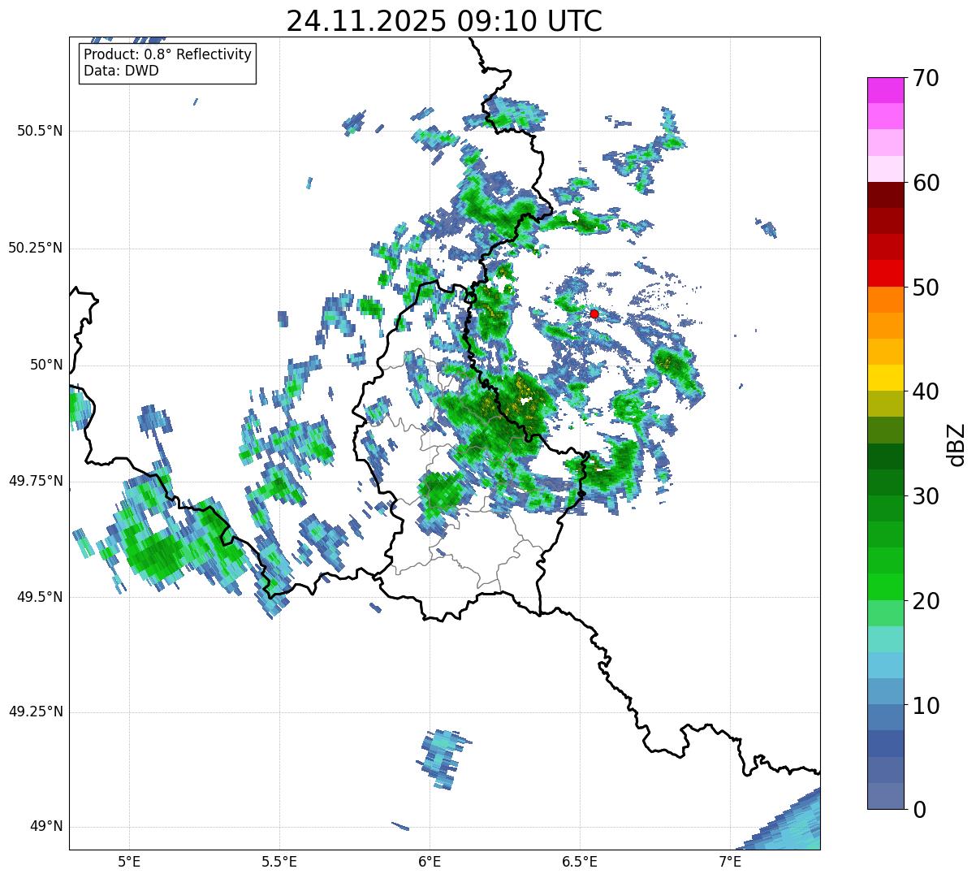
Task: Click the 6.5°E longitude label
Action: pos(581,862)
